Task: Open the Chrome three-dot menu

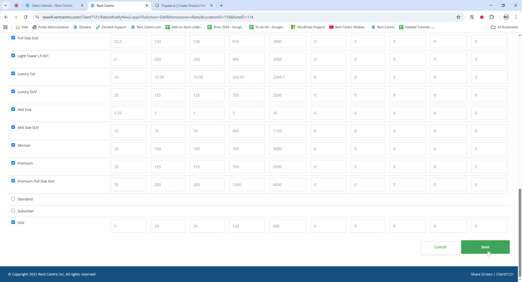Action: (516, 17)
